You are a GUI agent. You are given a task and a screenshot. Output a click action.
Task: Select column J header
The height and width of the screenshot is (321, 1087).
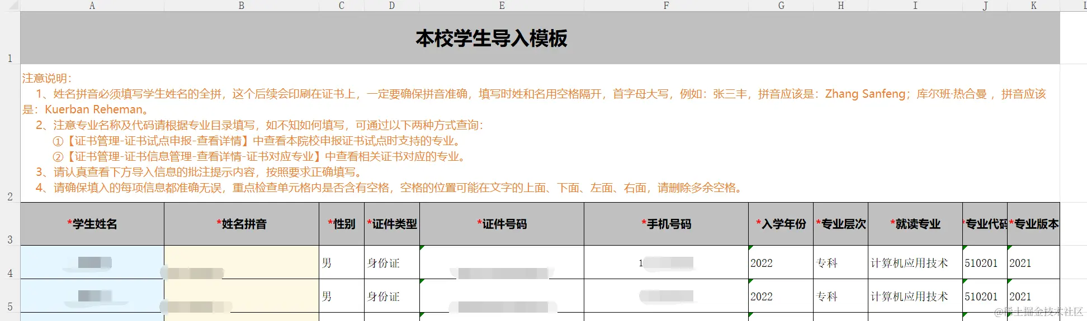tap(985, 6)
